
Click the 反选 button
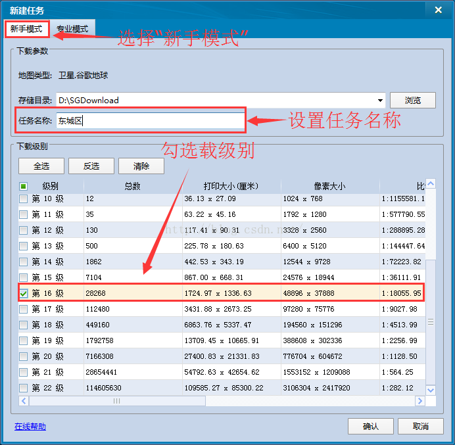pyautogui.click(x=91, y=166)
